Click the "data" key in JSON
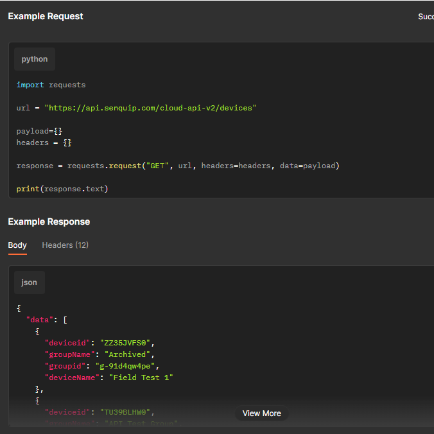The image size is (434, 434). [40, 320]
